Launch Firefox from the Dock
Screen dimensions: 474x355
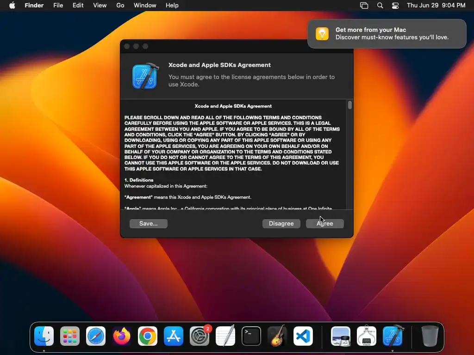coord(122,336)
